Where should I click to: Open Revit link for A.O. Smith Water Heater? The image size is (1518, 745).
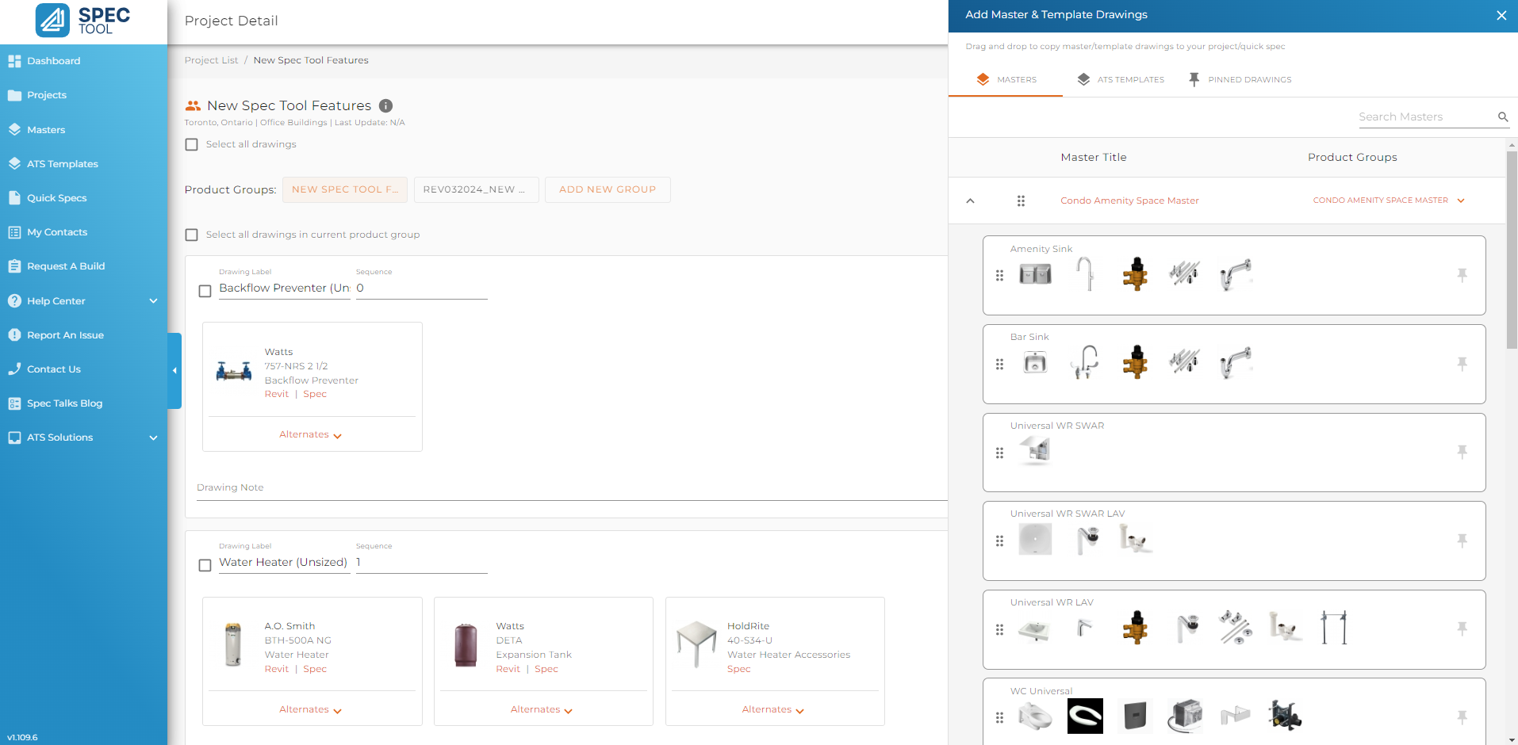(x=277, y=669)
